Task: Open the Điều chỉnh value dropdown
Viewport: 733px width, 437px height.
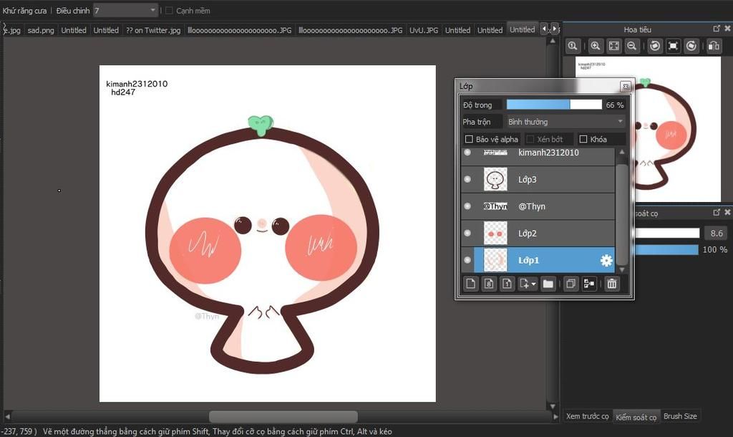Action: point(152,11)
